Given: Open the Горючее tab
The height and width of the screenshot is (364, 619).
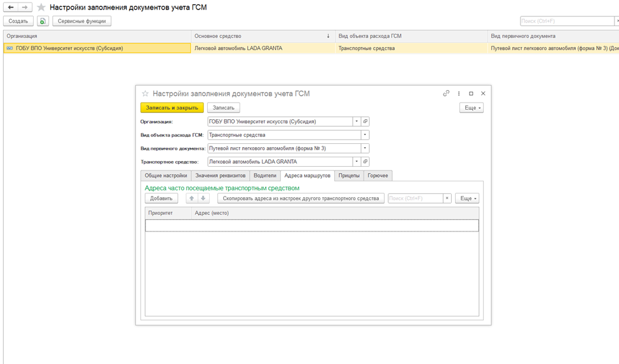Looking at the screenshot, I should pyautogui.click(x=378, y=176).
